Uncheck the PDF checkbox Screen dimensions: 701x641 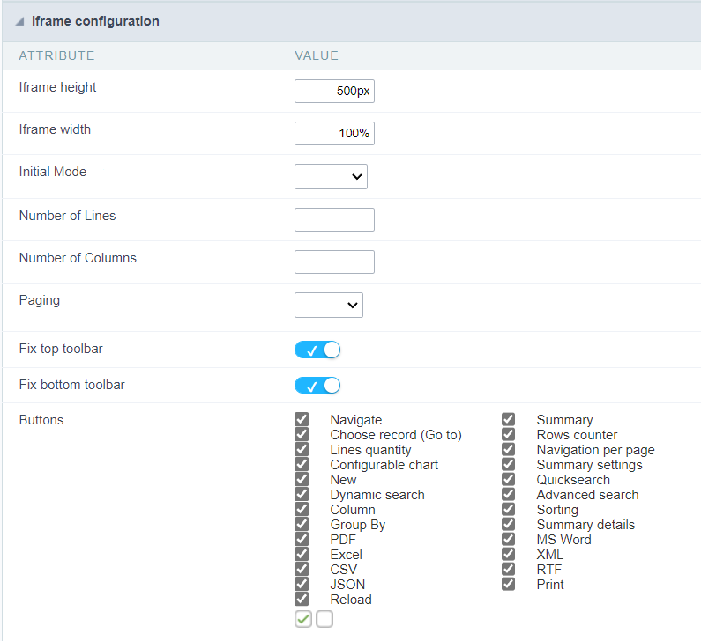pyautogui.click(x=302, y=539)
